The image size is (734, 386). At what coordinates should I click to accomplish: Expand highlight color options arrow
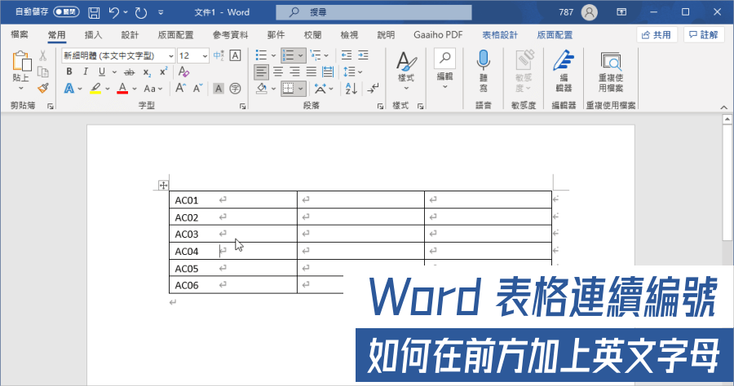pos(108,88)
